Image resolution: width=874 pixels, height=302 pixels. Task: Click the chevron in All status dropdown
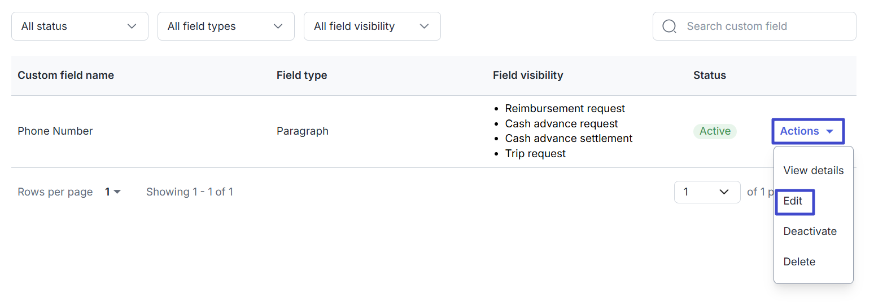[x=132, y=26]
